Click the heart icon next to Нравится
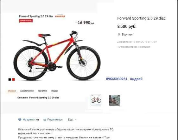The height and width of the screenshot is (140, 178). click(20, 120)
